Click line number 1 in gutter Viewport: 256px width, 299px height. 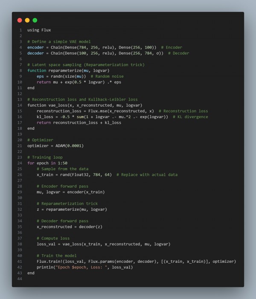coord(20,30)
